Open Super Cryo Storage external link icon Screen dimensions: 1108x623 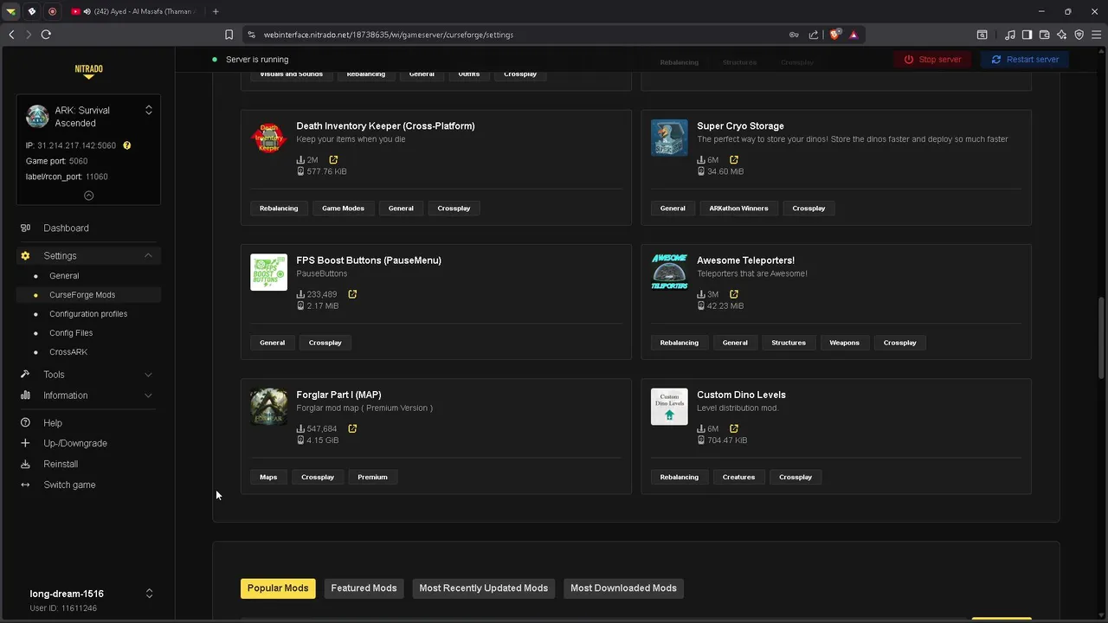click(x=734, y=160)
